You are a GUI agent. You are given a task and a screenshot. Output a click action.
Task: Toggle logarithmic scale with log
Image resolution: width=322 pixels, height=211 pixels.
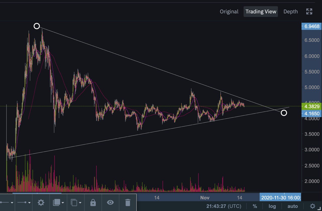[272, 206]
